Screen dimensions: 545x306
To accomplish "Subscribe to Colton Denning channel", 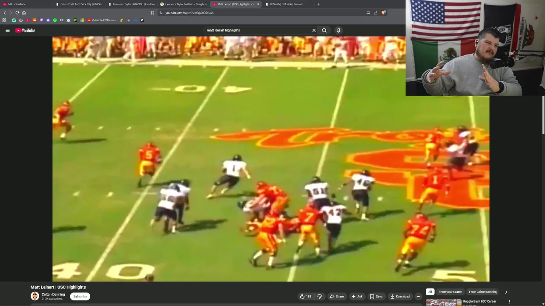I will click(80, 297).
